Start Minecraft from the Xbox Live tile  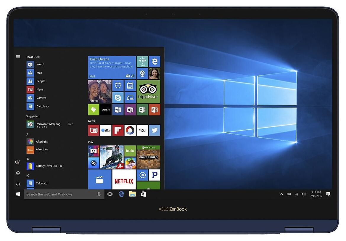click(x=148, y=157)
